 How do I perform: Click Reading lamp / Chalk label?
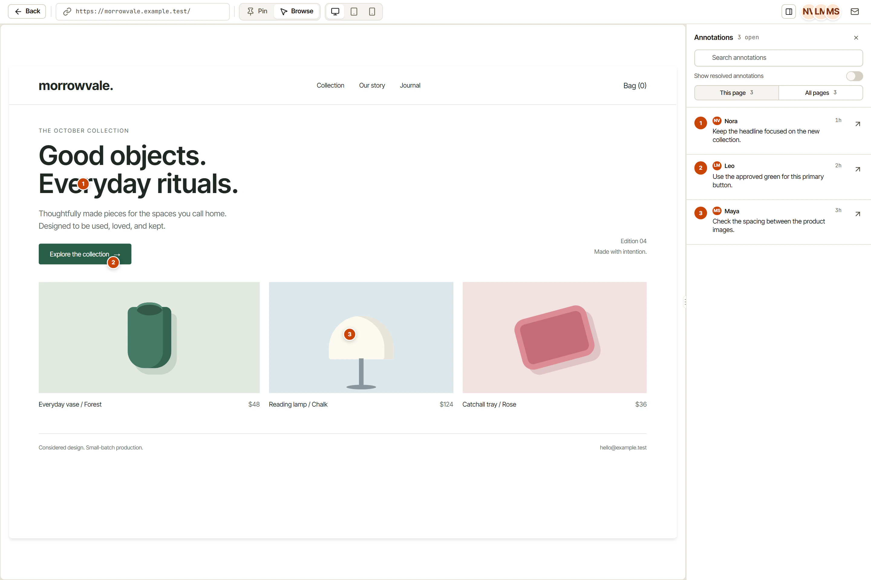(298, 404)
